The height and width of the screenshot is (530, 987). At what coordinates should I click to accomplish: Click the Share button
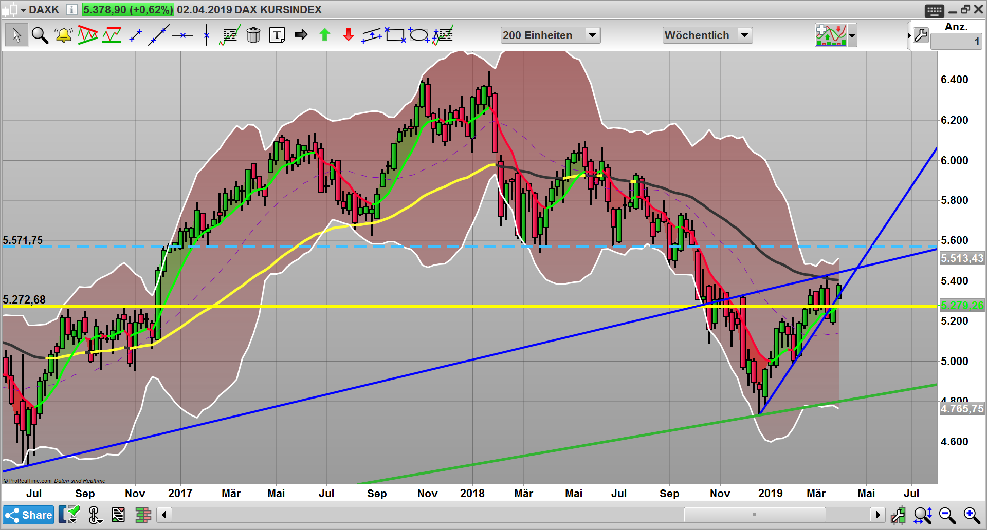[x=29, y=515]
